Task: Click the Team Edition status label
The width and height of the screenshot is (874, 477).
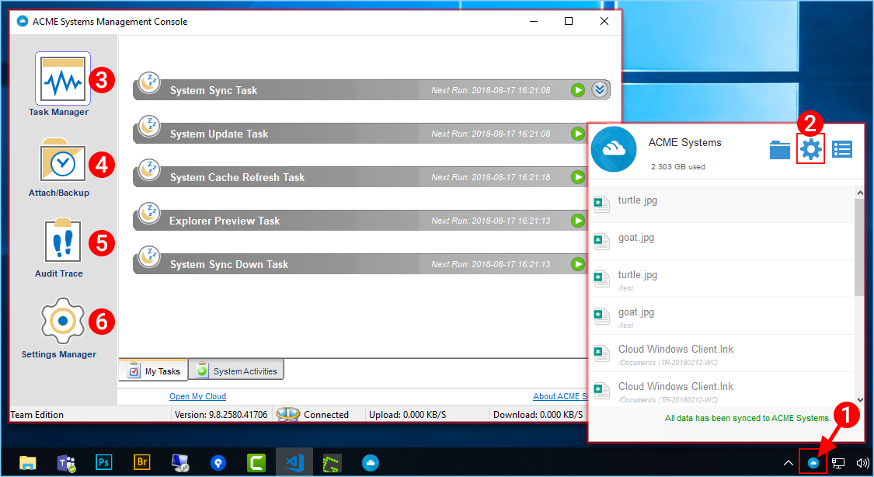Action: [x=37, y=415]
